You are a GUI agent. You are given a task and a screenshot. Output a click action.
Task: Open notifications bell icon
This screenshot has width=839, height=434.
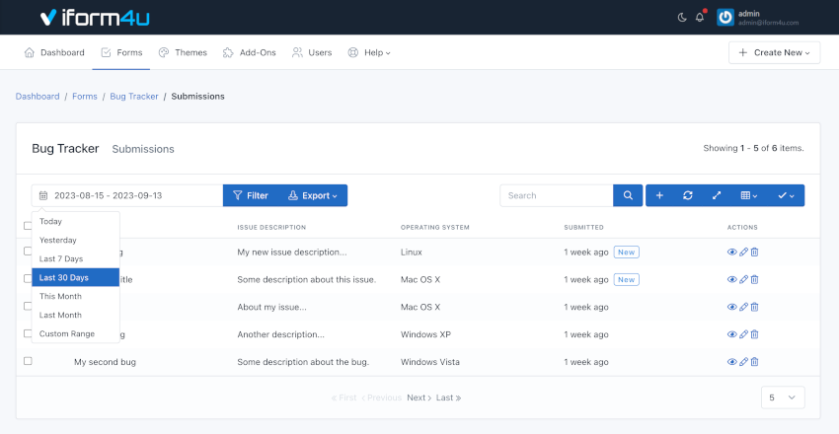(x=700, y=17)
